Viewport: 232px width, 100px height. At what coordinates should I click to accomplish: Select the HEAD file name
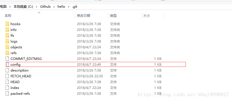pyautogui.click(x=15, y=82)
